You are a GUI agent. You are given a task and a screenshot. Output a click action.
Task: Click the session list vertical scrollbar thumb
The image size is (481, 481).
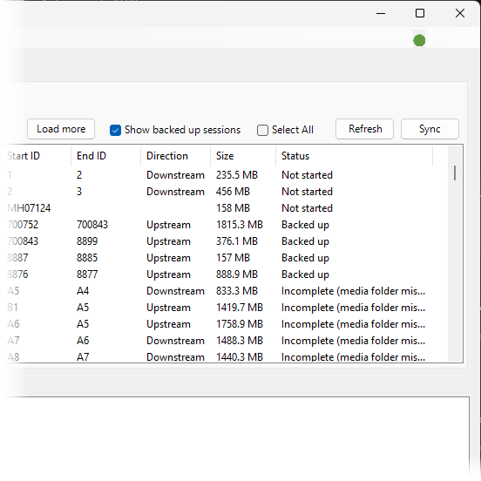coord(455,173)
